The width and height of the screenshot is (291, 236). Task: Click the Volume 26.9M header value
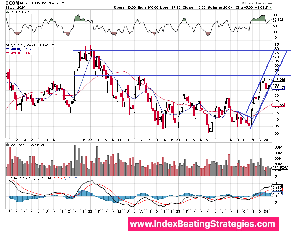click(221, 7)
